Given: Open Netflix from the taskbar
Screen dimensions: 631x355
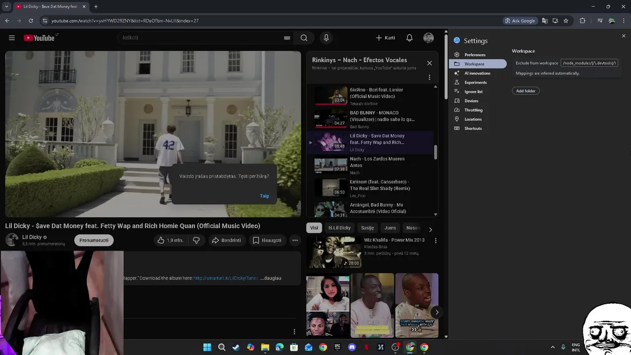Looking at the screenshot, I should coord(366,347).
